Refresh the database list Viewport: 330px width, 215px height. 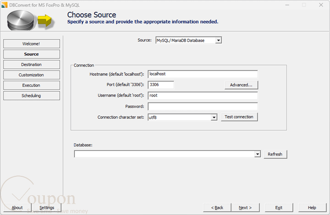tap(275, 154)
